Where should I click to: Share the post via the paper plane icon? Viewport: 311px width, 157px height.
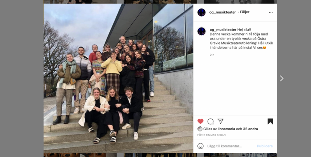(x=220, y=121)
